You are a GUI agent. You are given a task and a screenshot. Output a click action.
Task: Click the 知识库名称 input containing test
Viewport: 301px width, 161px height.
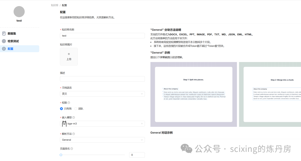(102, 36)
